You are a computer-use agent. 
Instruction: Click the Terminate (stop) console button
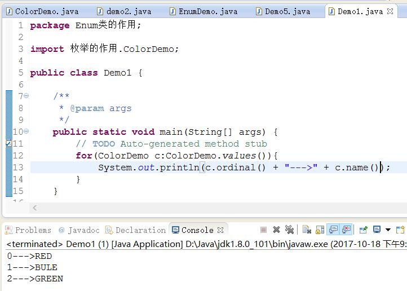pos(263,230)
